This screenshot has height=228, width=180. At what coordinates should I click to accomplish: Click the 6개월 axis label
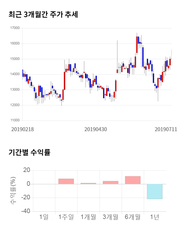click(133, 217)
